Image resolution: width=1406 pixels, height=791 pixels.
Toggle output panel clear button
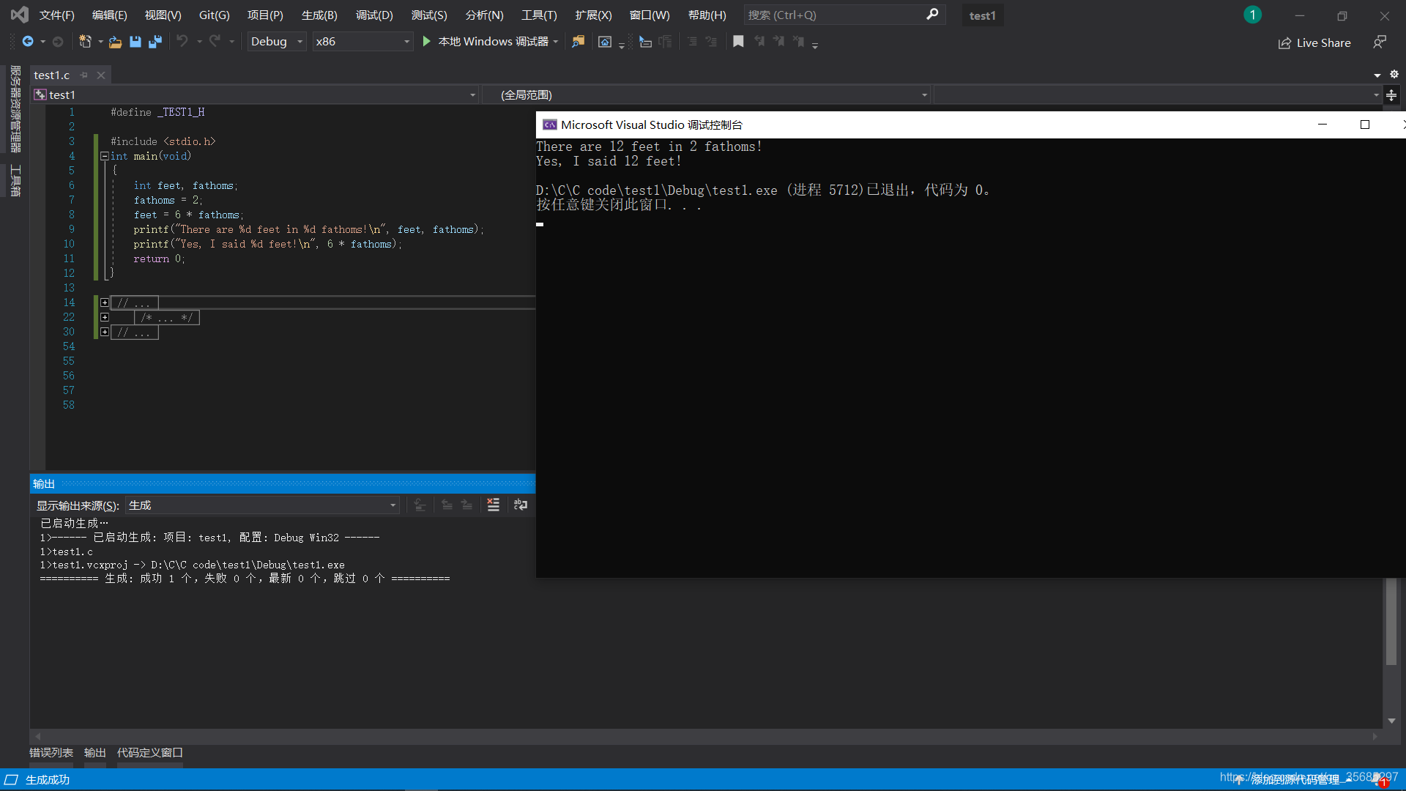point(494,505)
